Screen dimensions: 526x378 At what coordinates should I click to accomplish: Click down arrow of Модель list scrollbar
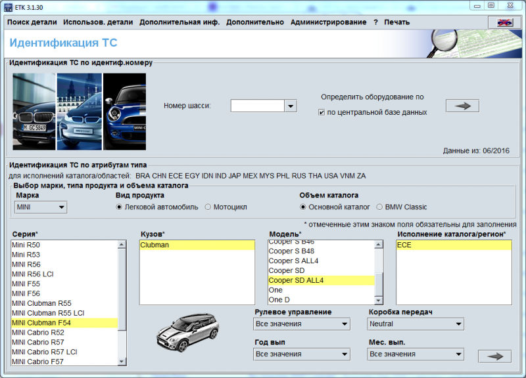(379, 300)
